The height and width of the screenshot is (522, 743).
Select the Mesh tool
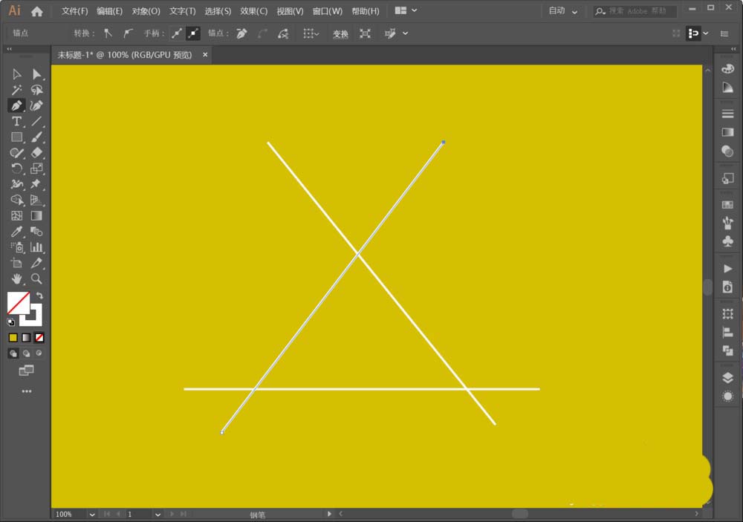(x=16, y=216)
